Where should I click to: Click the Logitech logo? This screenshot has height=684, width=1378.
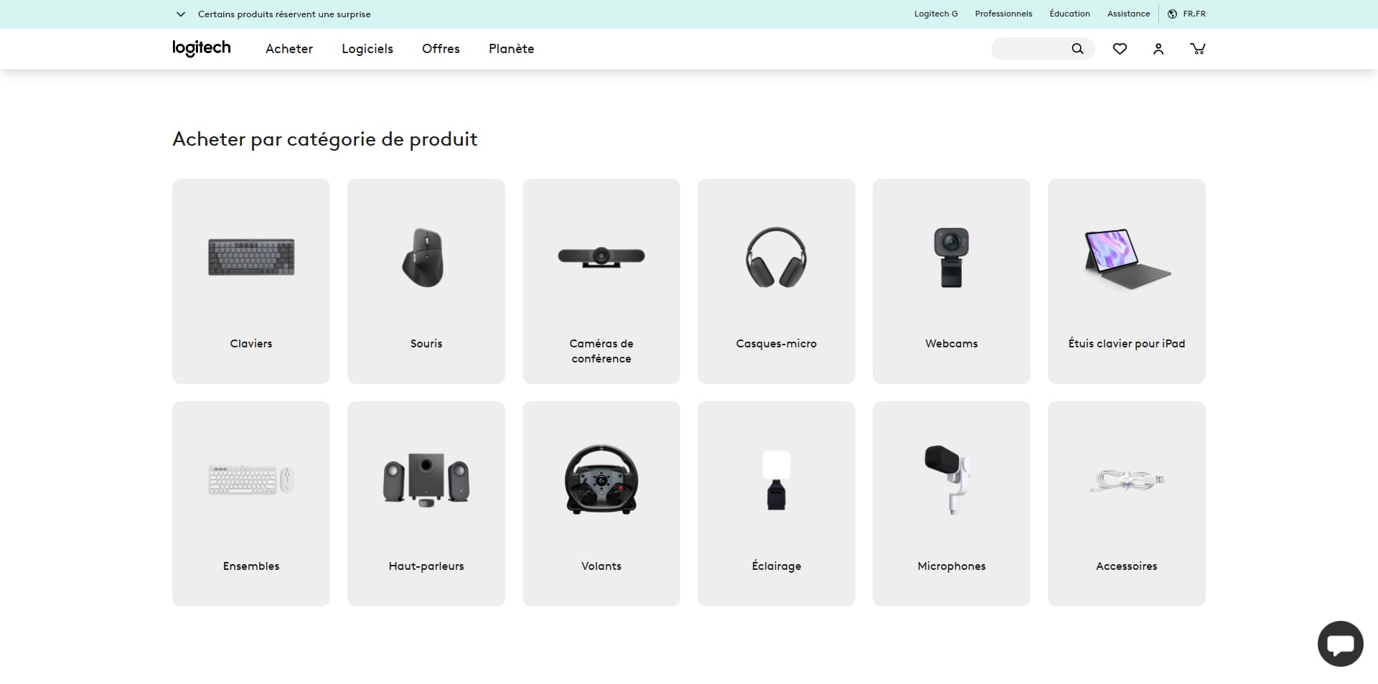(202, 48)
